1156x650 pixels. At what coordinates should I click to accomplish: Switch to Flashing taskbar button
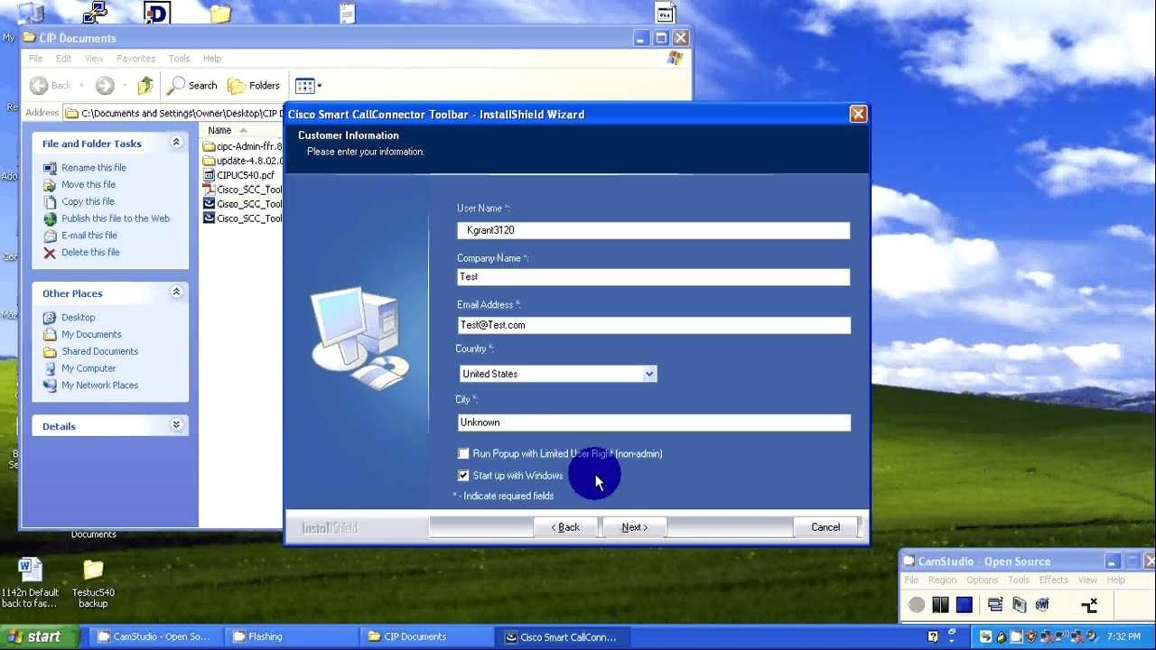(x=290, y=636)
